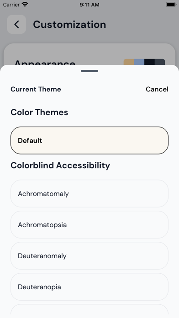This screenshot has width=179, height=318.
Task: Tap the Appearance card behind the sheet
Action: pyautogui.click(x=89, y=54)
